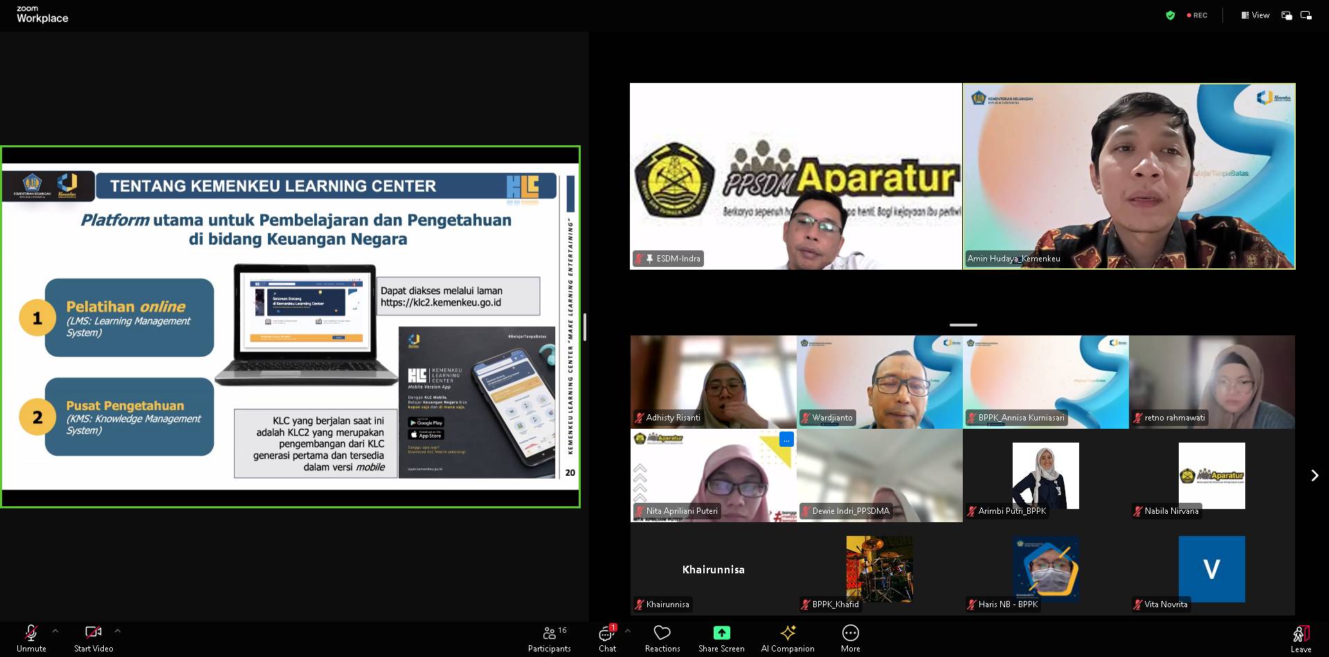Open the More options menu
Image resolution: width=1329 pixels, height=657 pixels.
[851, 638]
